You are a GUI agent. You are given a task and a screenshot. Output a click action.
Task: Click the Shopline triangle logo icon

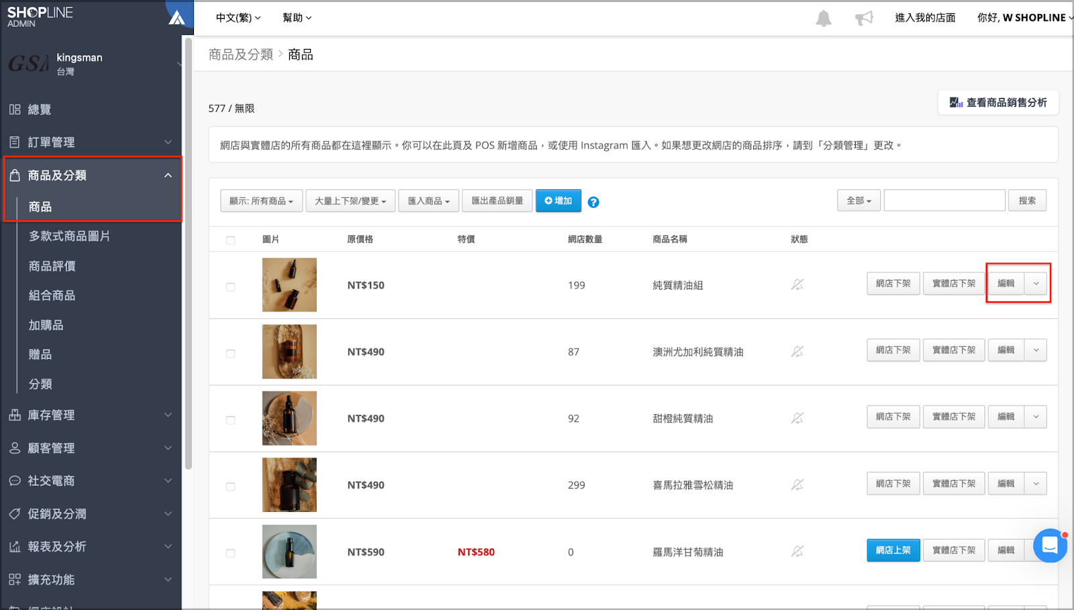177,17
